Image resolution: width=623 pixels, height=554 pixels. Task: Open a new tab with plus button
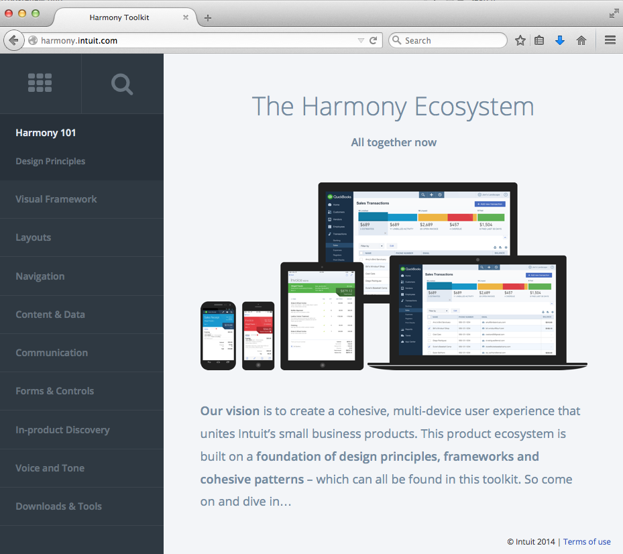[208, 18]
